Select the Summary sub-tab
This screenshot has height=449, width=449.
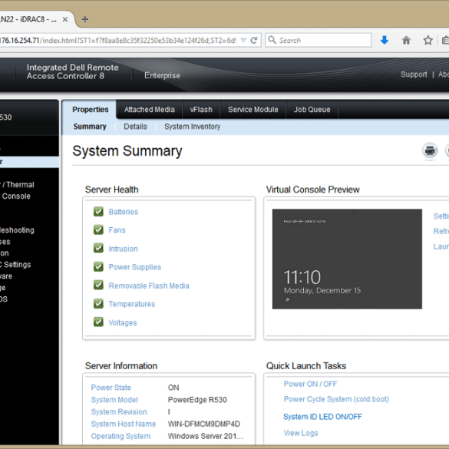90,127
